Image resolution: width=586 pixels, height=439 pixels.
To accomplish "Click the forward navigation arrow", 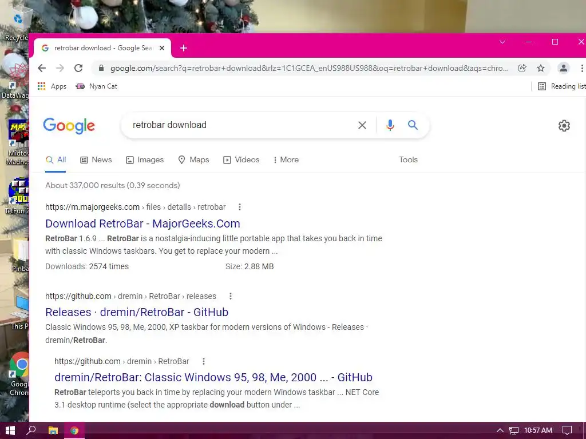I will tap(60, 68).
